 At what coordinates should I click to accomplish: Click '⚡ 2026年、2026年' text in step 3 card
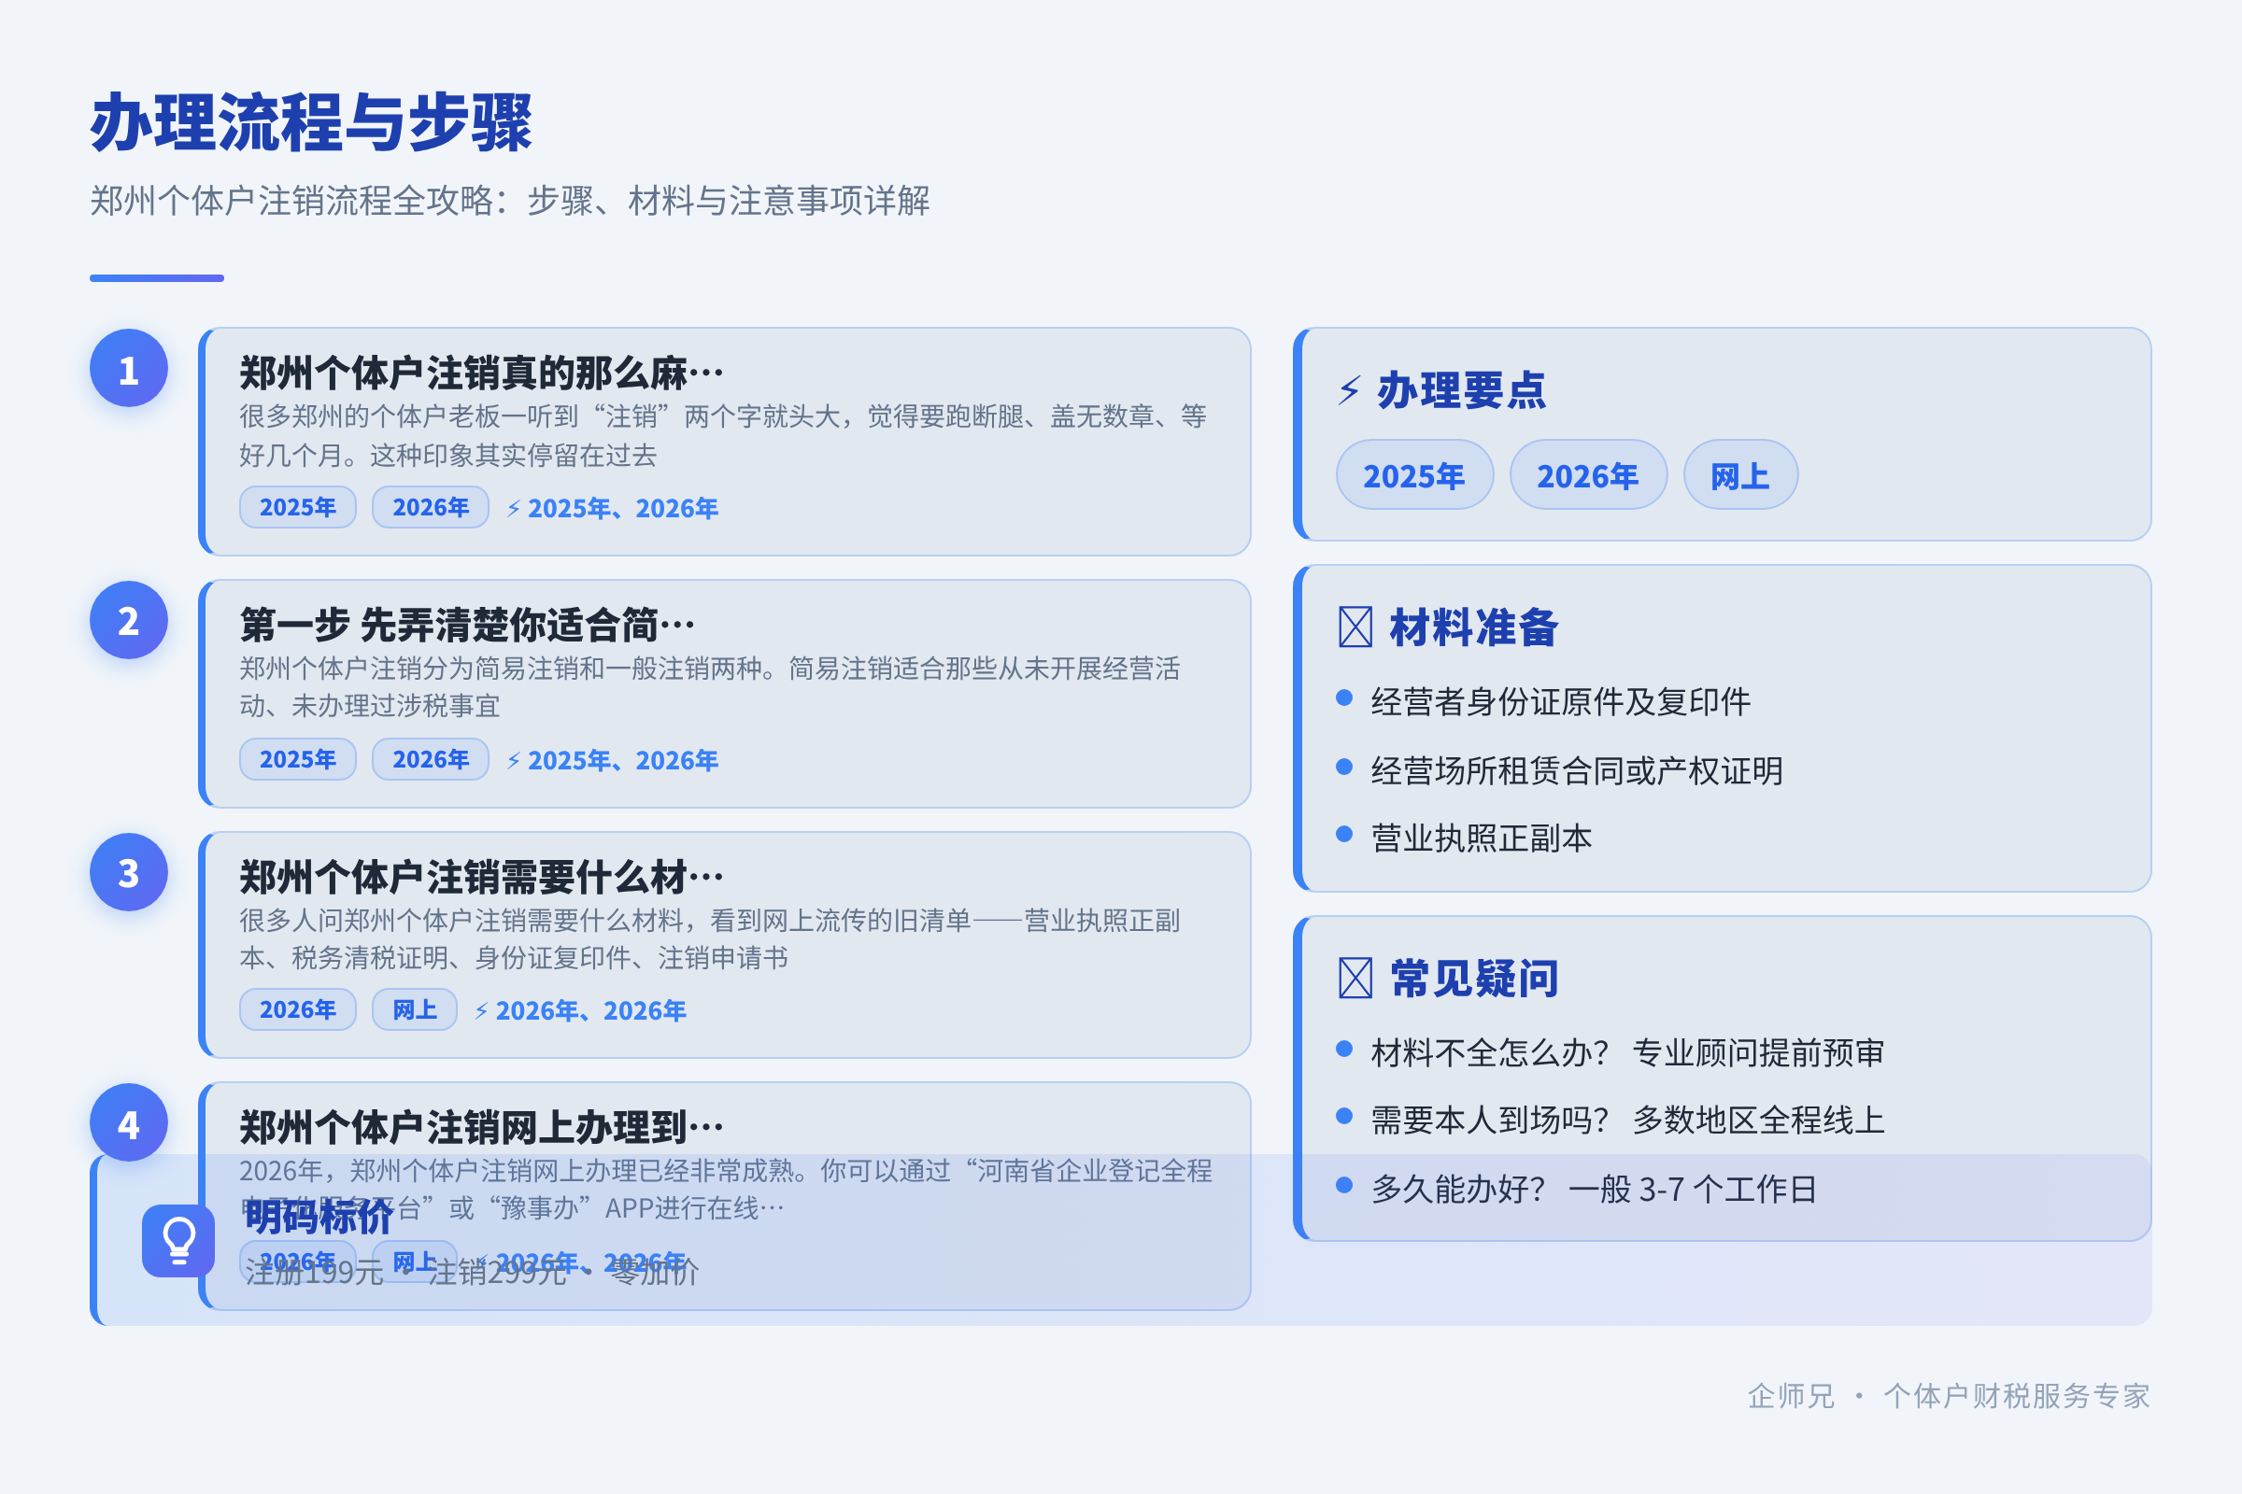click(579, 1011)
